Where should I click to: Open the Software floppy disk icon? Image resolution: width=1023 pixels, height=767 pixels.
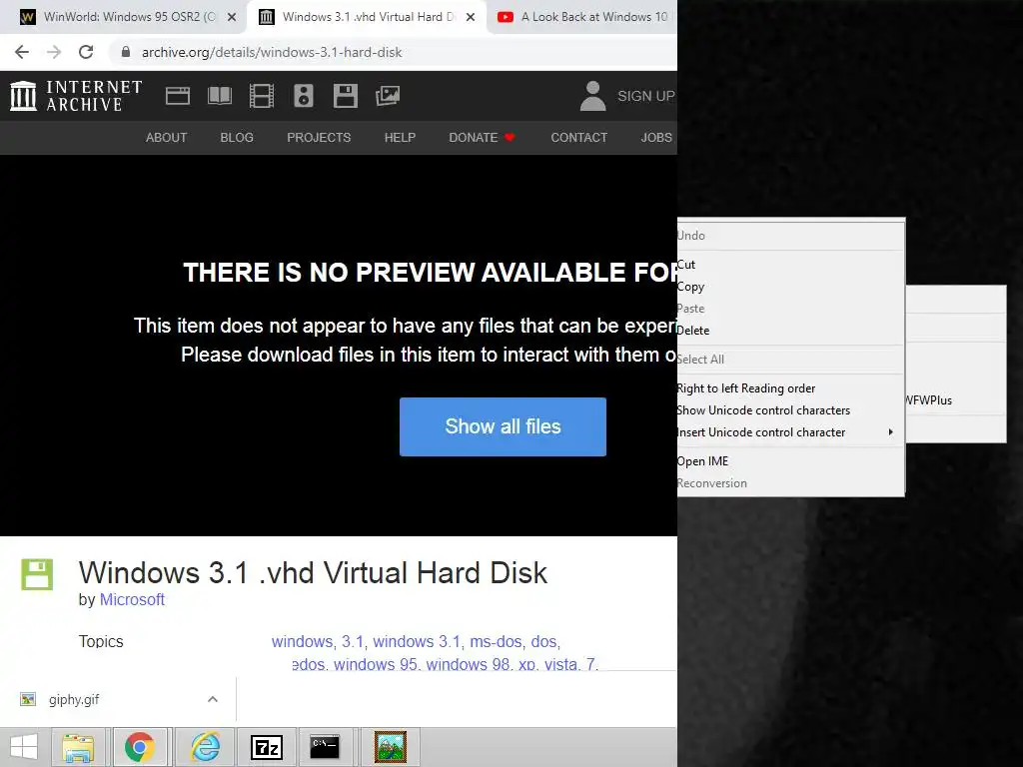point(345,96)
